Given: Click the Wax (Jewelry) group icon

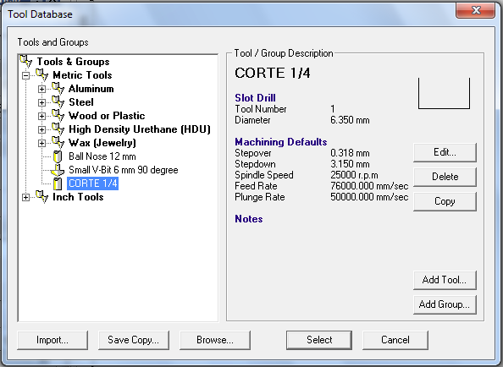Looking at the screenshot, I should 58,143.
